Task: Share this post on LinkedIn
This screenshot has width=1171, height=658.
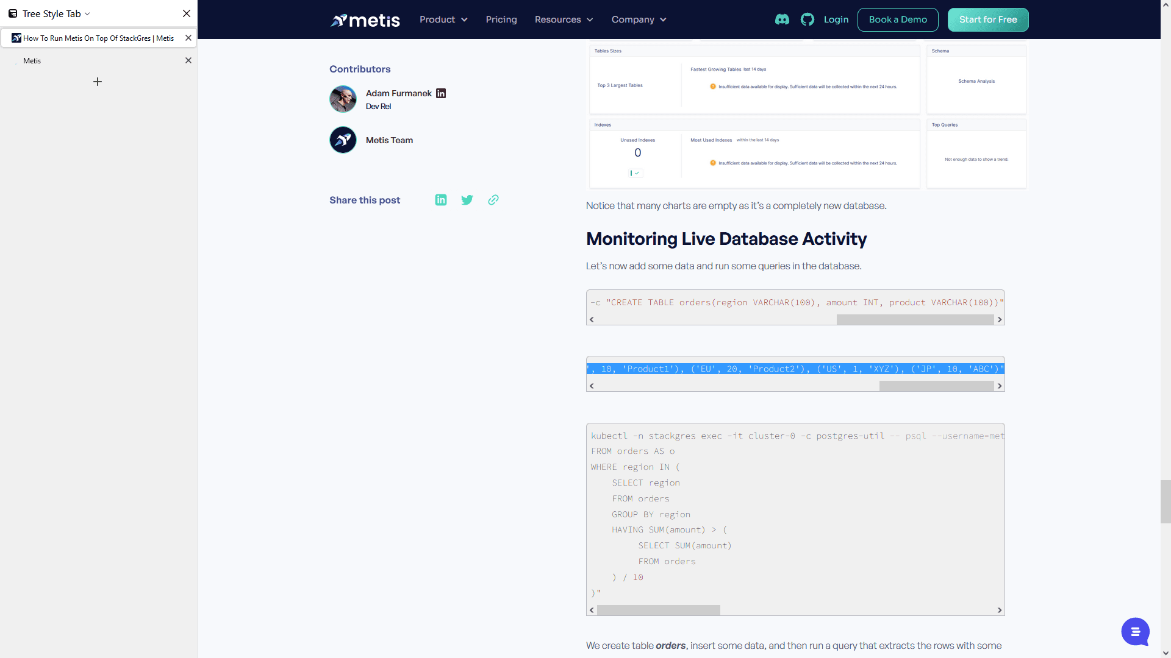Action: point(441,200)
